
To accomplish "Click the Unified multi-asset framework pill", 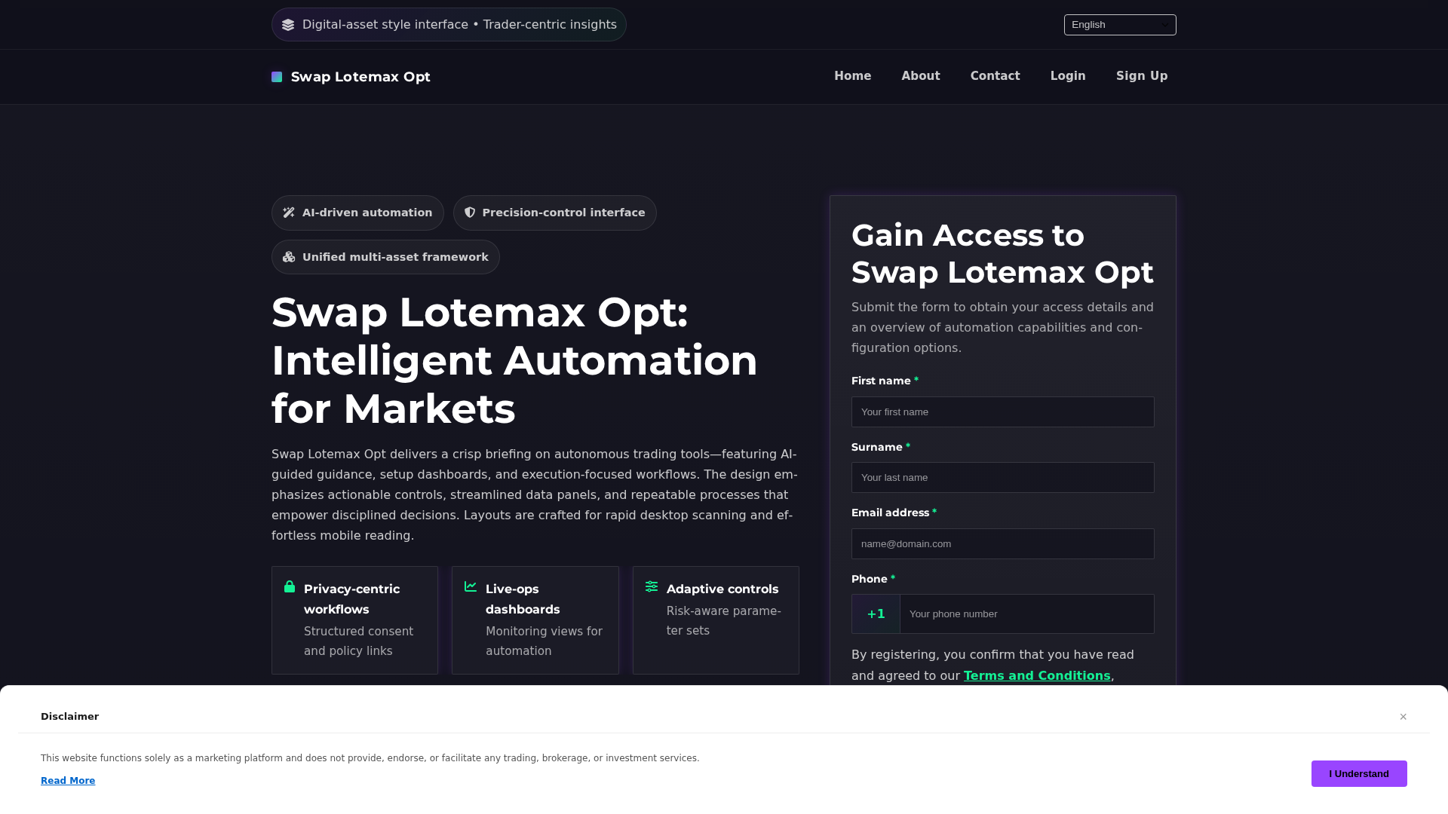I will pos(385,257).
